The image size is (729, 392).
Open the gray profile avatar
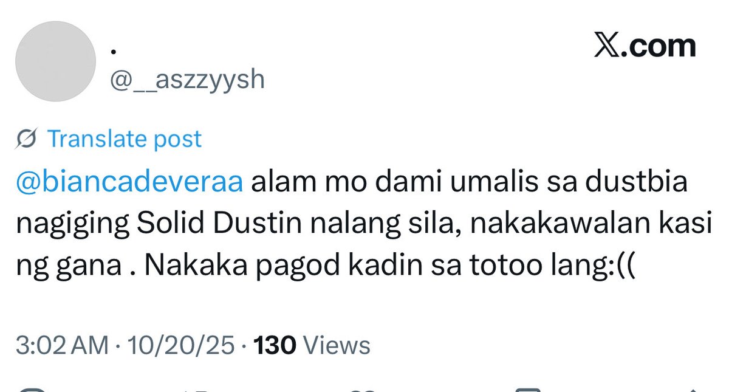[55, 61]
